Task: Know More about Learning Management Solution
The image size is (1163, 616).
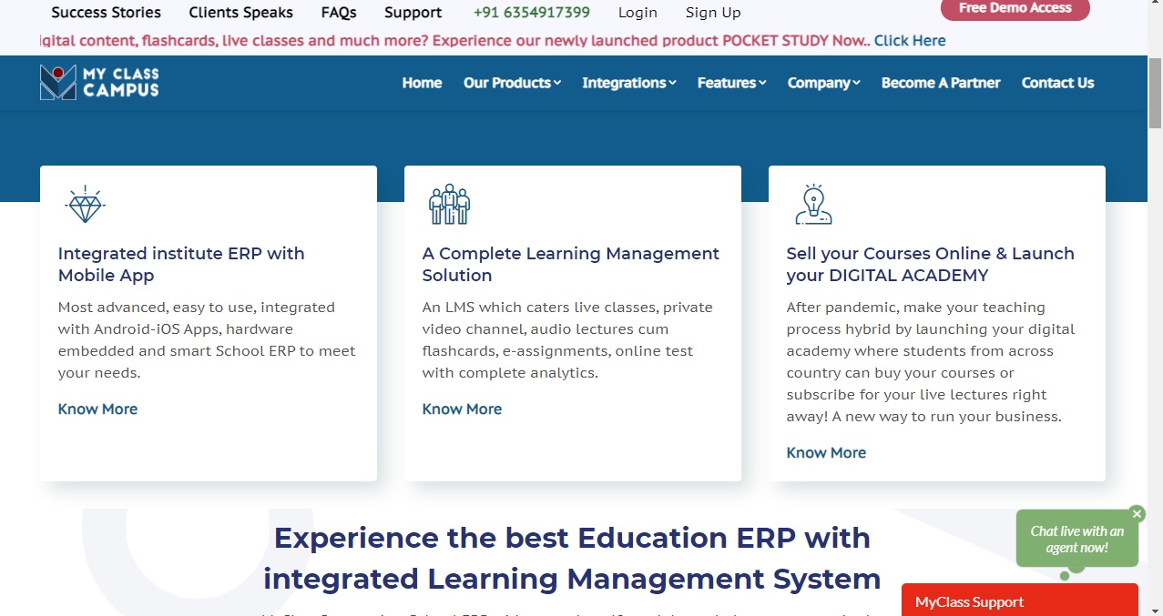Action: tap(462, 409)
